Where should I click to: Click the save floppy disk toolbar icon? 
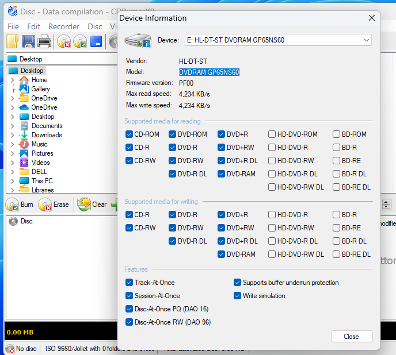pyautogui.click(x=28, y=41)
